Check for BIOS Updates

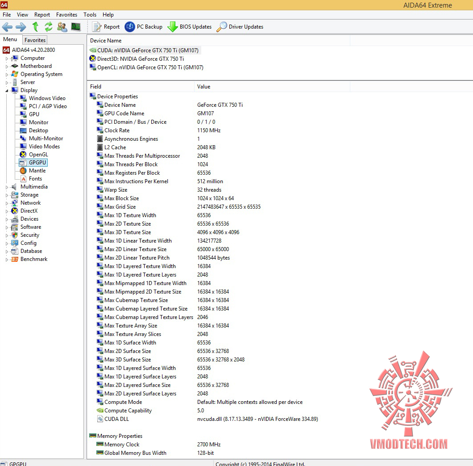coord(190,27)
